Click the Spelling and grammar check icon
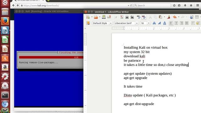 pos(139,17)
